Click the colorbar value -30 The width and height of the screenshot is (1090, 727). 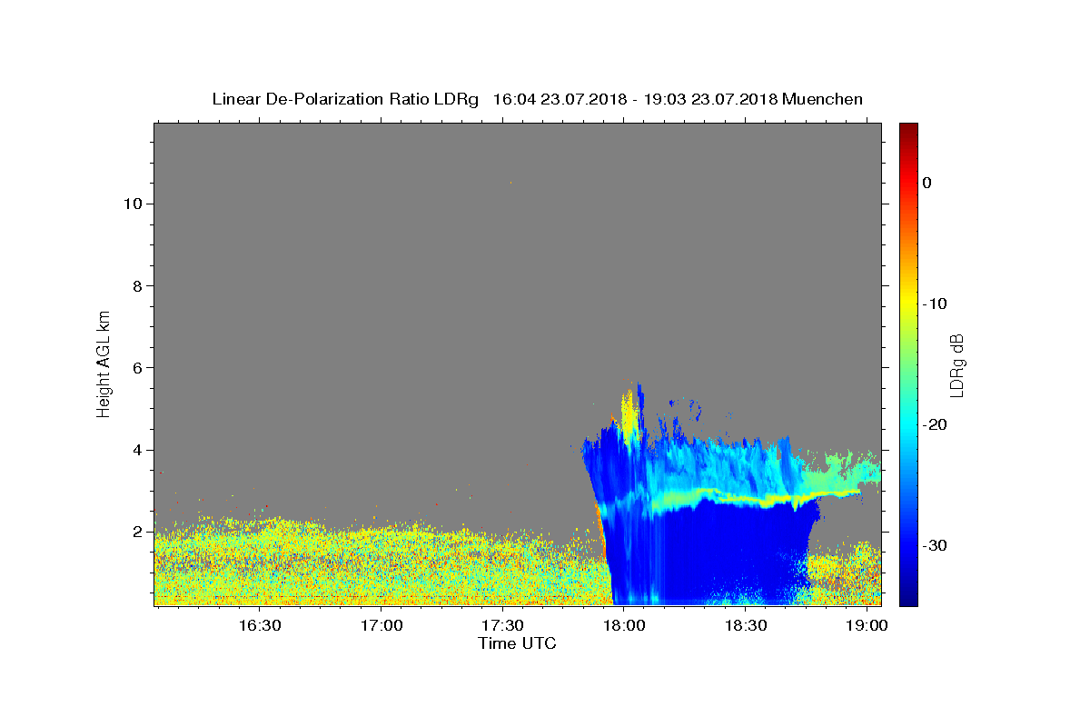935,545
